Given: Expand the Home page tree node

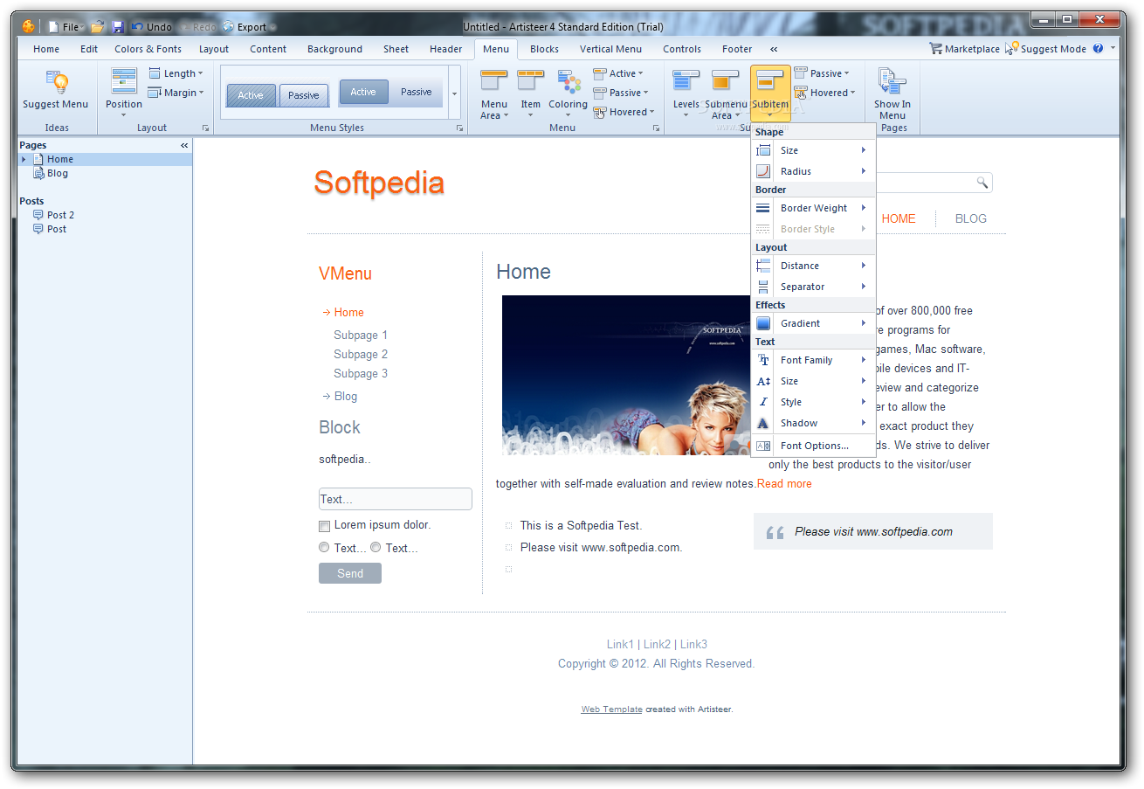Looking at the screenshot, I should pos(24,159).
